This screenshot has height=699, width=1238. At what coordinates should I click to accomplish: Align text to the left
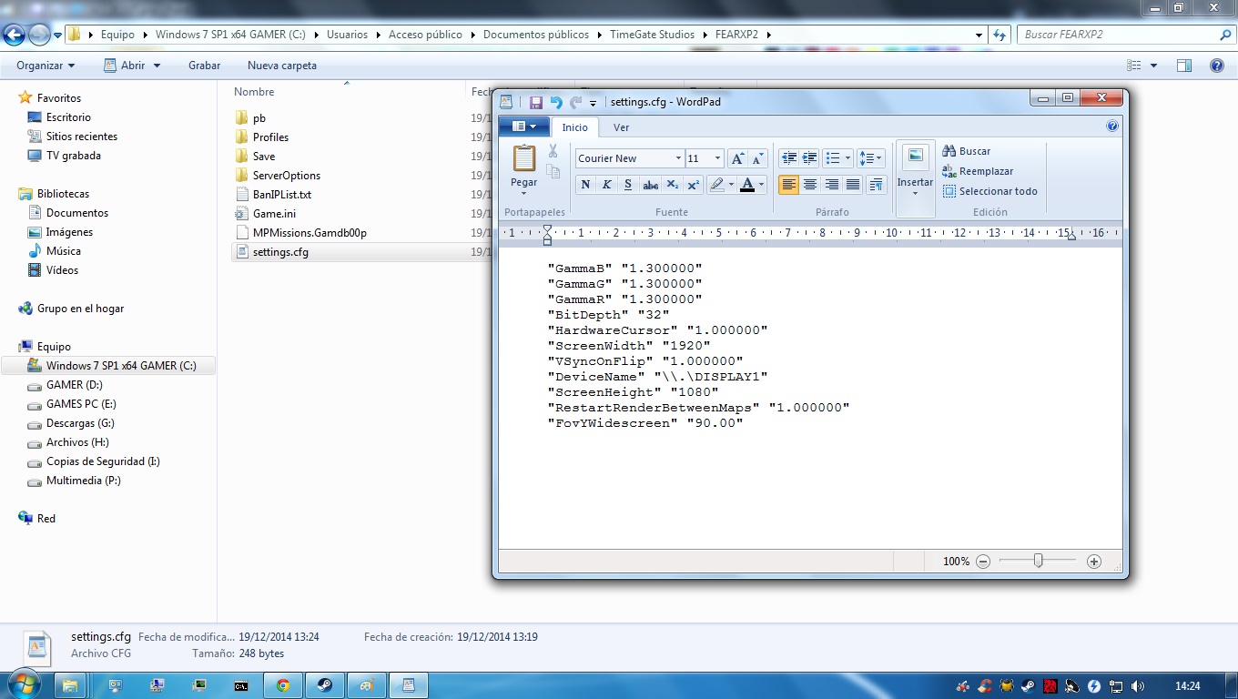(x=789, y=185)
